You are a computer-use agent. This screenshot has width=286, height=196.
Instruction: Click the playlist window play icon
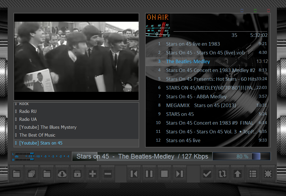point(77,174)
